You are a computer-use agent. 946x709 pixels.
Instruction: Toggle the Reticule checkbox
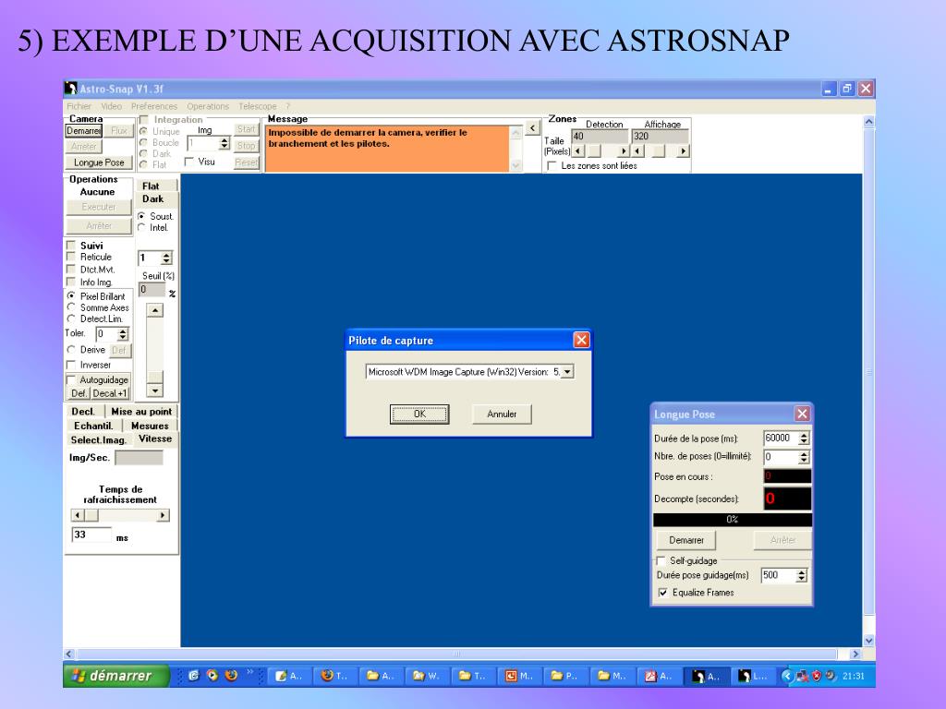click(x=71, y=257)
